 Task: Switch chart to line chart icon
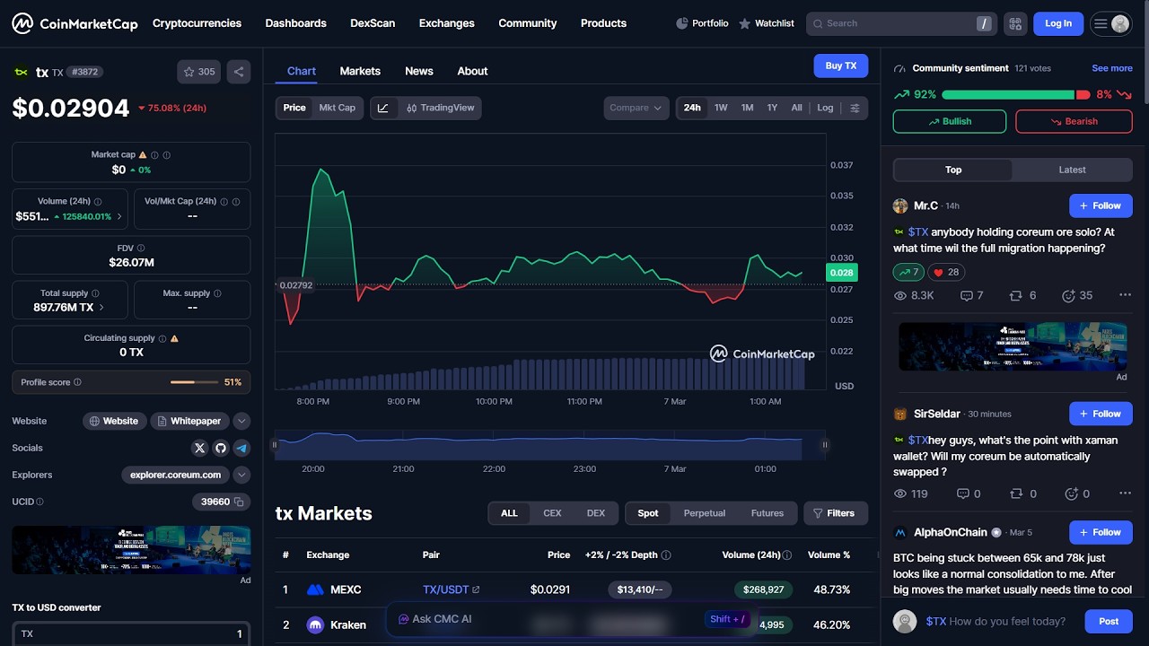383,108
